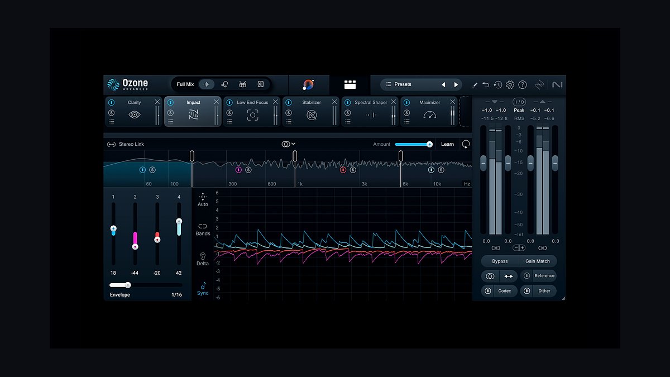Open the Master Assistant orb icon
This screenshot has height=377, width=670.
308,84
